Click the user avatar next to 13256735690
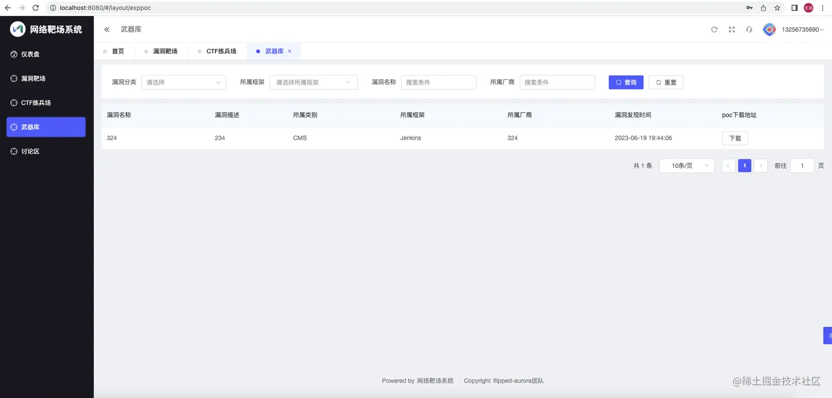The width and height of the screenshot is (832, 398). pos(769,29)
